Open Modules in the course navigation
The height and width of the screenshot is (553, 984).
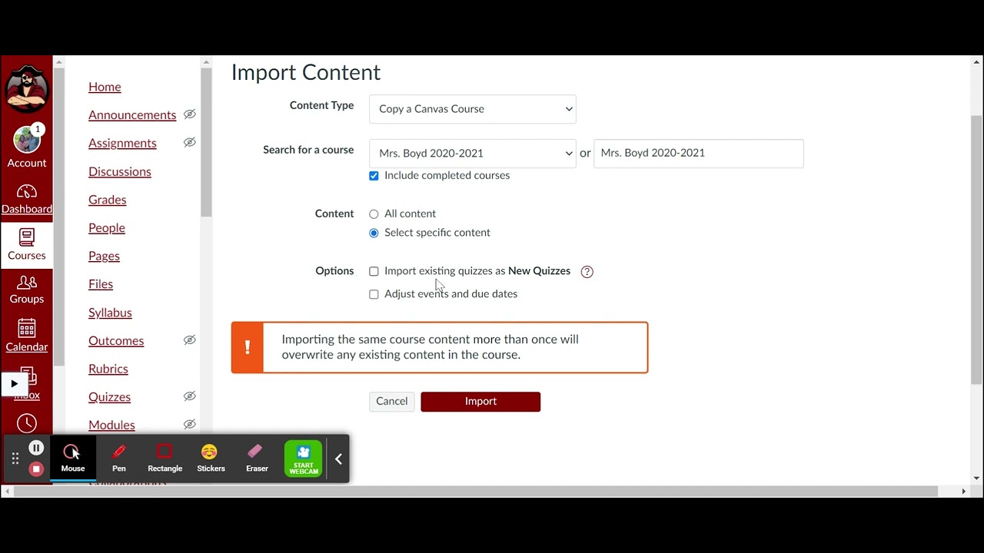pos(111,425)
